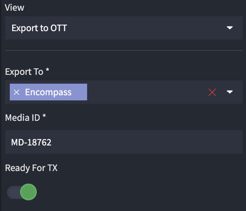Image resolution: width=246 pixels, height=211 pixels.
Task: Place cursor in the MD-18762 text
Action: 31,142
